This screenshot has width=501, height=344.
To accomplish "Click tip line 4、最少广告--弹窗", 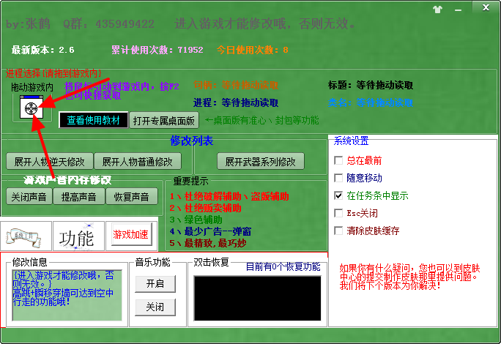I will 210,231.
